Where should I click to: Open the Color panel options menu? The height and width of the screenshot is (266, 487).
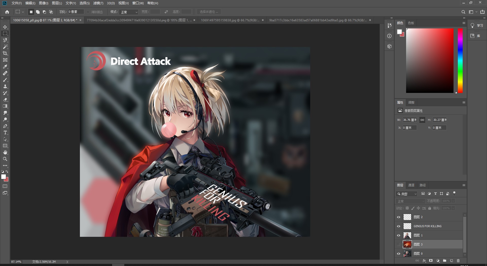(x=464, y=23)
